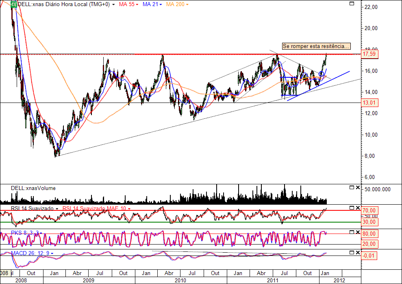
Task: Open the DELL:xnas Diário Hora Local dropdown
Action: pos(113,4)
